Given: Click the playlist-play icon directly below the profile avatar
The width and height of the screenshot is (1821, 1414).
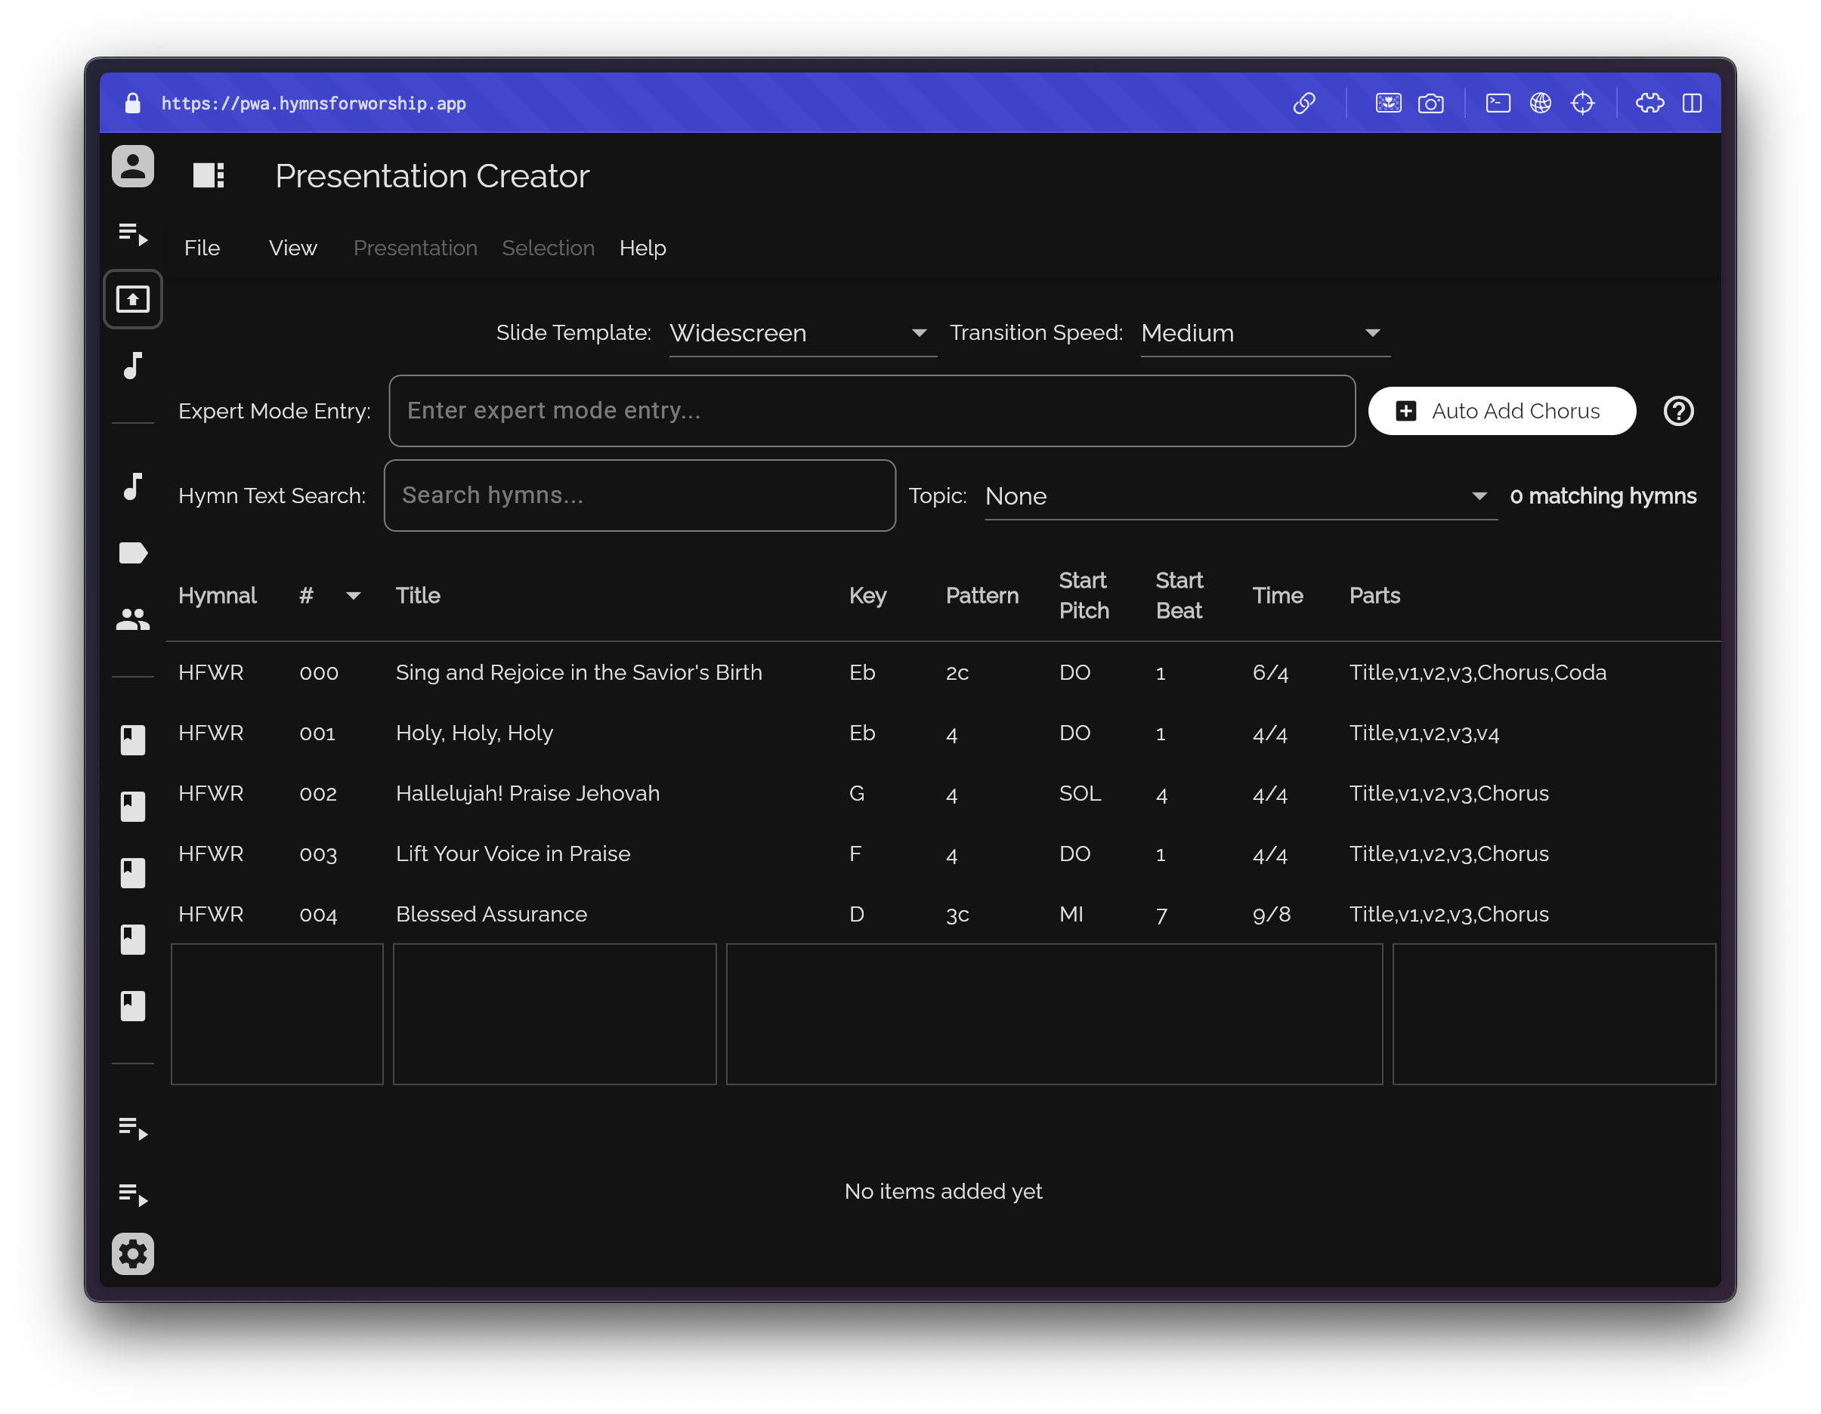Looking at the screenshot, I should tap(132, 234).
